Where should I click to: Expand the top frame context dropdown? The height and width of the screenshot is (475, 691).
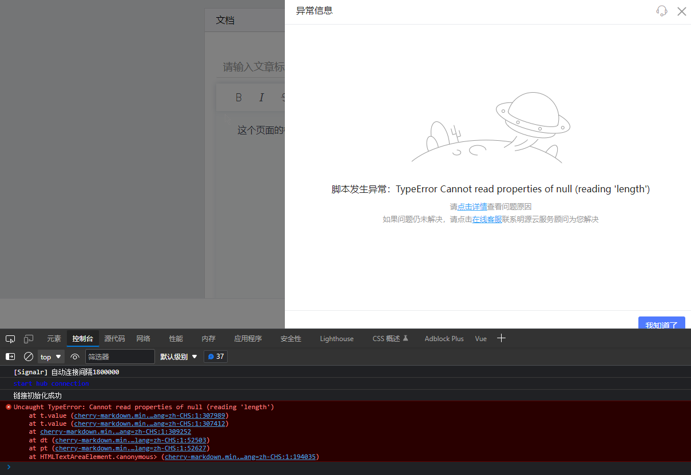[x=50, y=357]
